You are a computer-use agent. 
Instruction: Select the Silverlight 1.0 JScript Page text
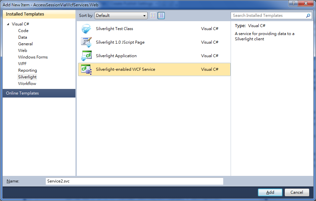(x=120, y=42)
